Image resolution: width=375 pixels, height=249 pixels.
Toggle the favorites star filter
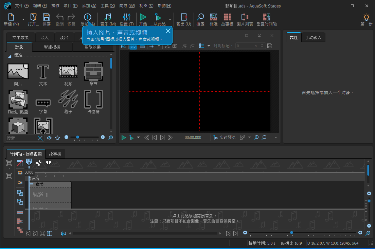click(57, 138)
